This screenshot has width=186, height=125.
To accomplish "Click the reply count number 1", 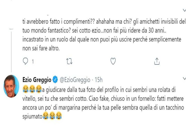I will [x=32, y=61].
